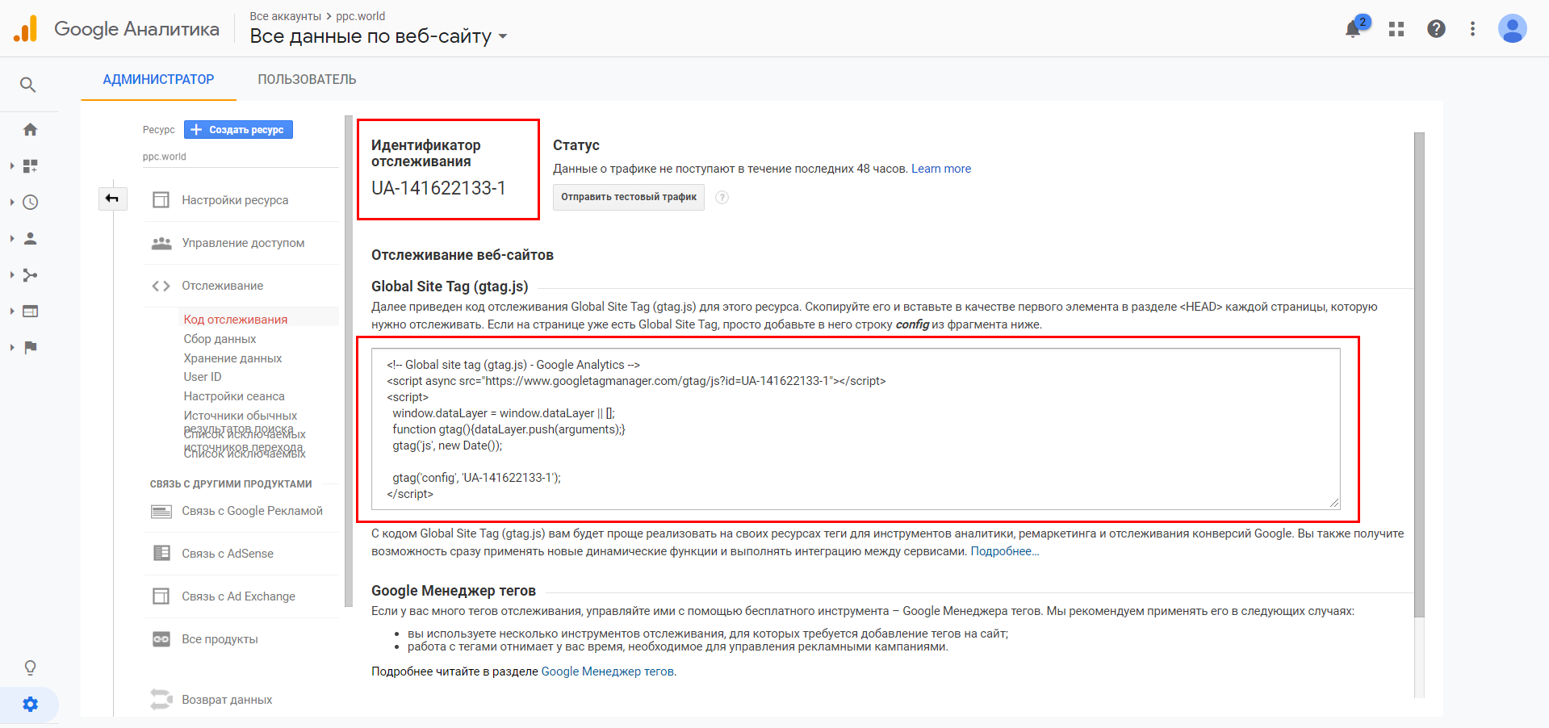Expand the 'Отслеживание' tracking section
The image size is (1549, 728).
tap(222, 286)
